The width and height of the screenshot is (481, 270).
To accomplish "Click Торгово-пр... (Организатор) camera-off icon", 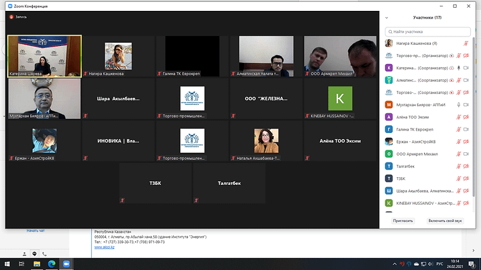I will (x=466, y=56).
